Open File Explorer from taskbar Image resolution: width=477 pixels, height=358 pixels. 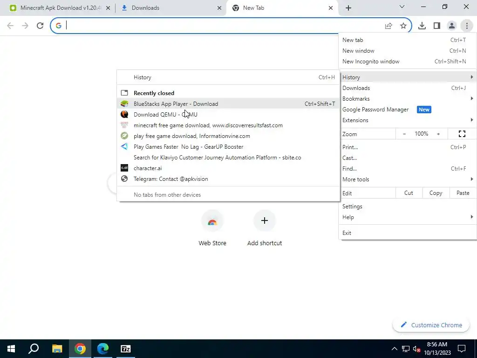click(x=57, y=349)
